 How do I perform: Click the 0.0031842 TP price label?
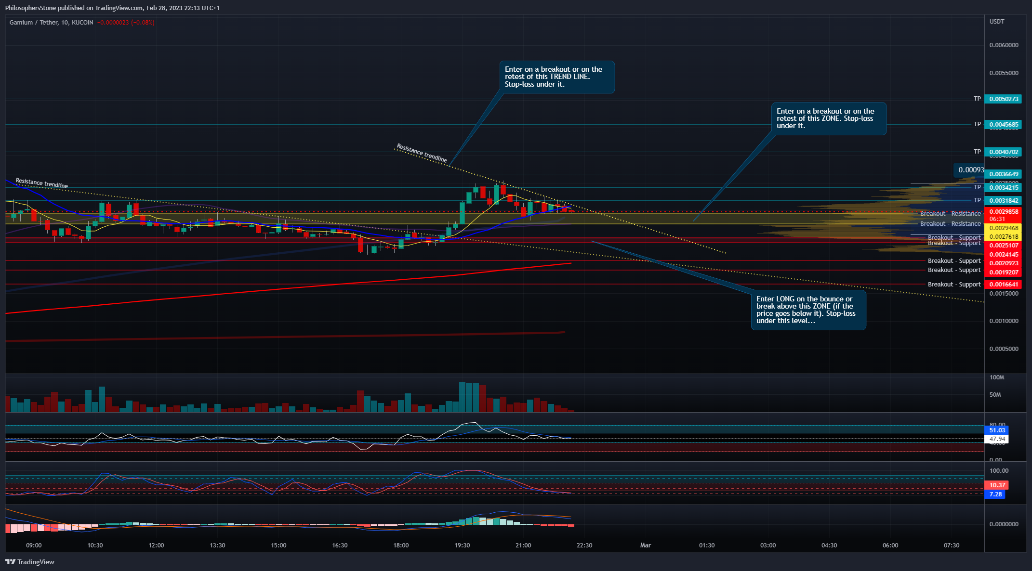pos(1003,200)
